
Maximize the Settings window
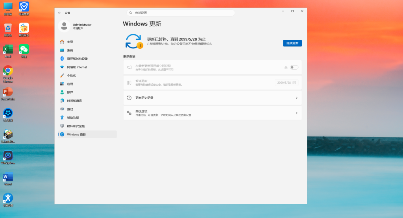[x=292, y=11]
